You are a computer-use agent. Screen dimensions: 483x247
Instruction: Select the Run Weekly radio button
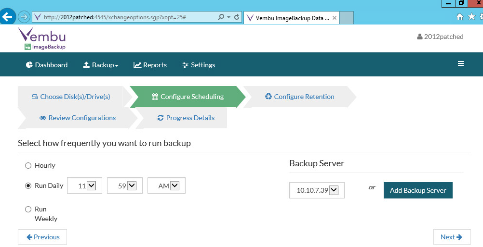pyautogui.click(x=28, y=209)
